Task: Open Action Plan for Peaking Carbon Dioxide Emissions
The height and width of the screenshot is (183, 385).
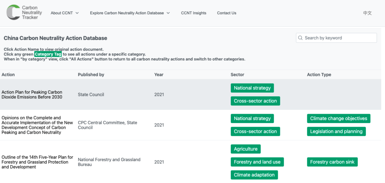Action: (x=32, y=95)
